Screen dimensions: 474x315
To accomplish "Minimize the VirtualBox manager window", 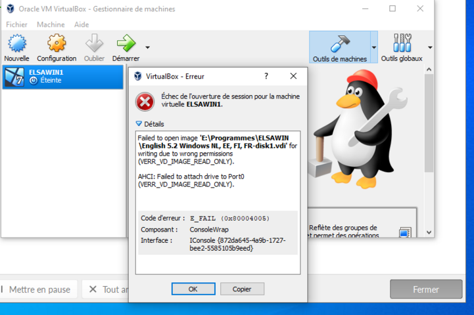I will click(x=365, y=9).
